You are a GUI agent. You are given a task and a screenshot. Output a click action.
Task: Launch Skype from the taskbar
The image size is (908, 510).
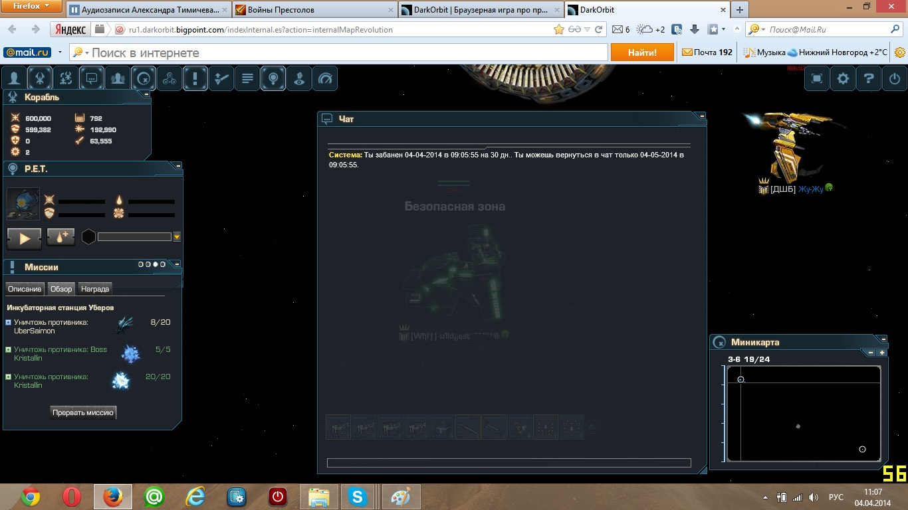click(x=358, y=497)
